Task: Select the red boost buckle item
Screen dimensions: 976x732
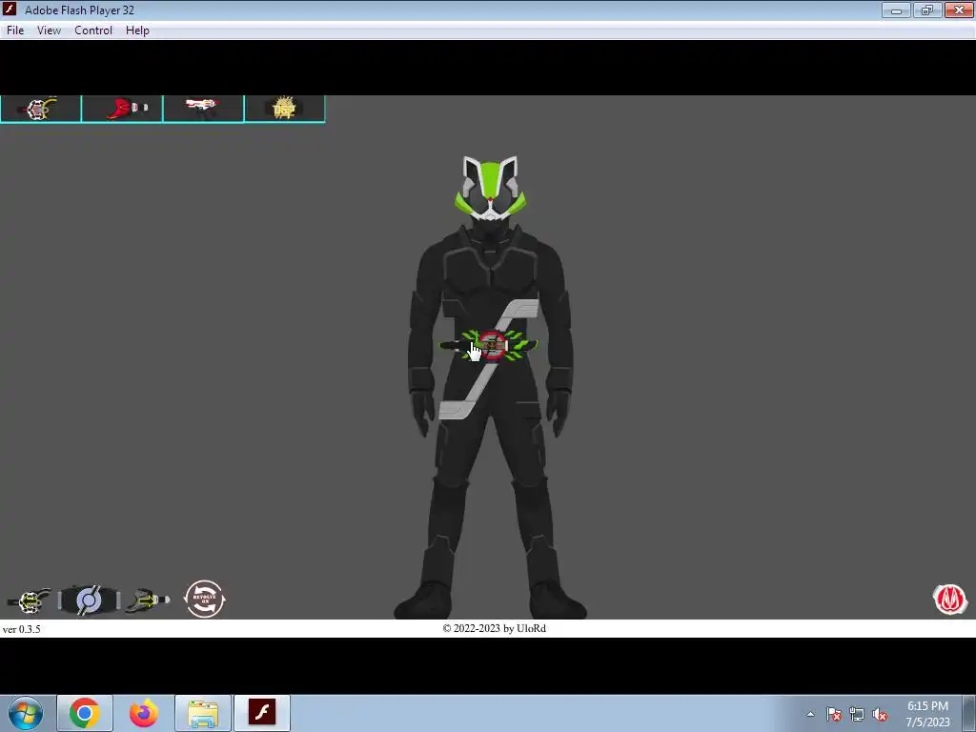Action: (122, 109)
